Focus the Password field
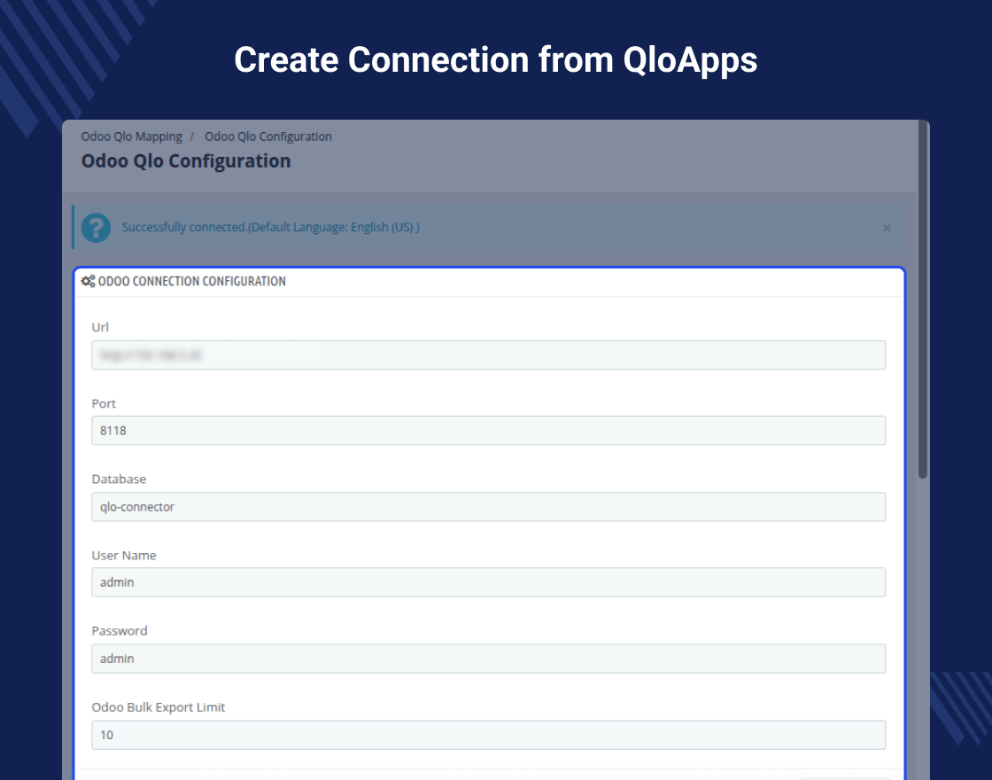Viewport: 992px width, 780px height. (488, 659)
